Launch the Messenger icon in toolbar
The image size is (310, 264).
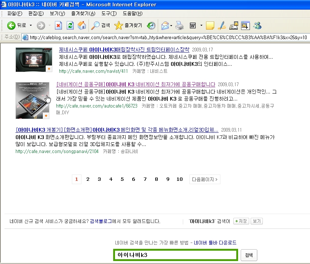point(257,26)
